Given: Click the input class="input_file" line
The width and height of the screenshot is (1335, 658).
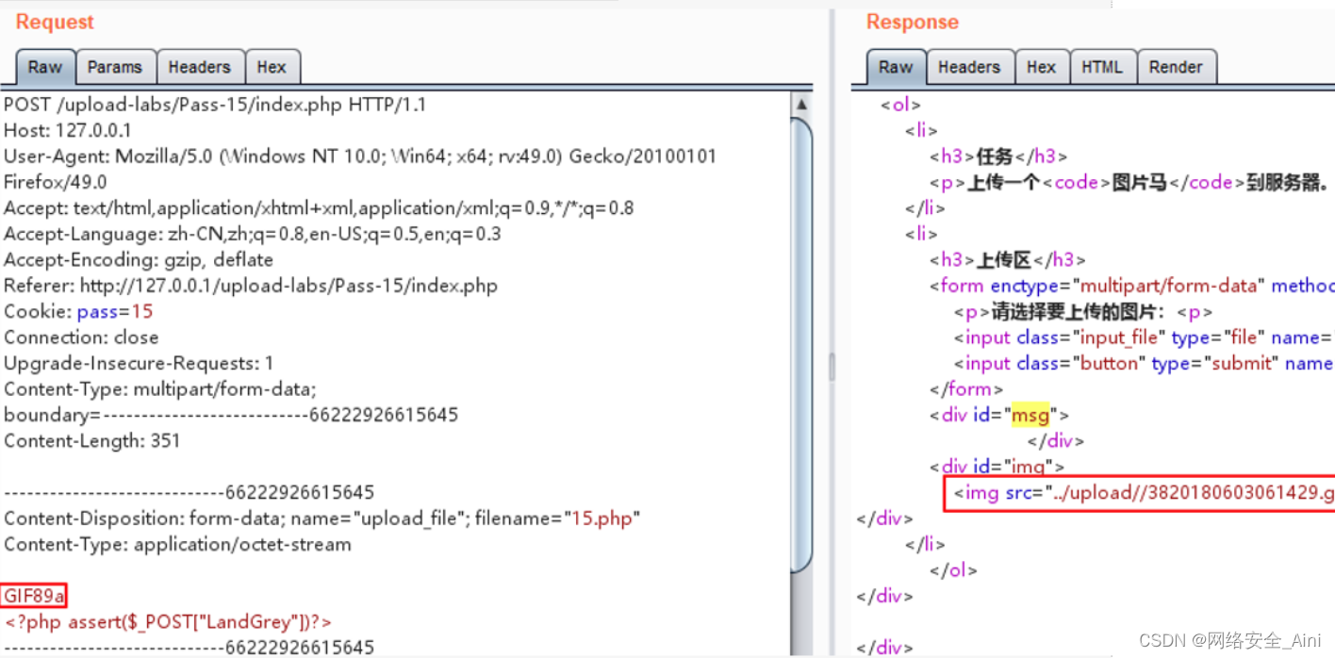Looking at the screenshot, I should pyautogui.click(x=1144, y=337).
